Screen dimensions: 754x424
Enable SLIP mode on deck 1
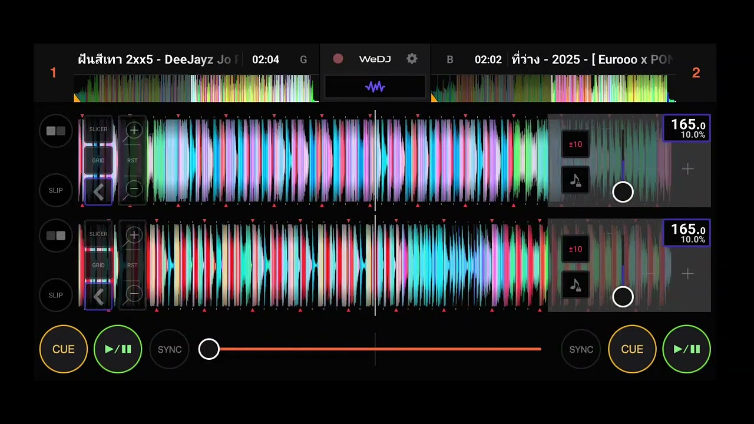coord(56,190)
